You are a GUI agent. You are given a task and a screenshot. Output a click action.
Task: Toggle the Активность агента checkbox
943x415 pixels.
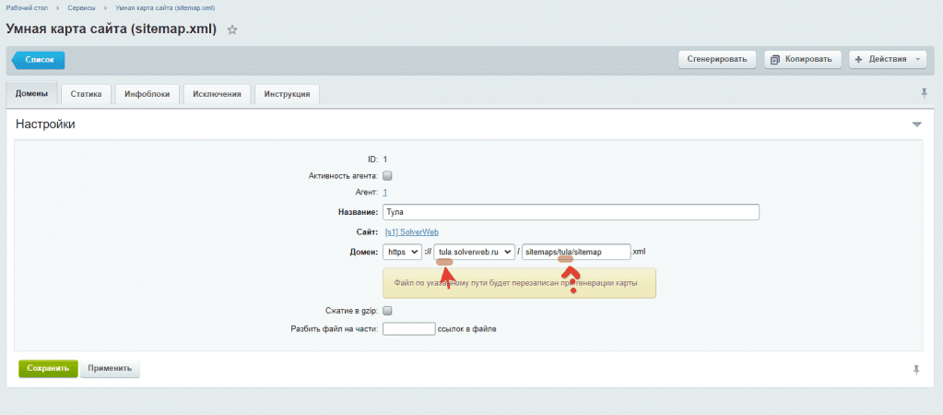tap(387, 175)
